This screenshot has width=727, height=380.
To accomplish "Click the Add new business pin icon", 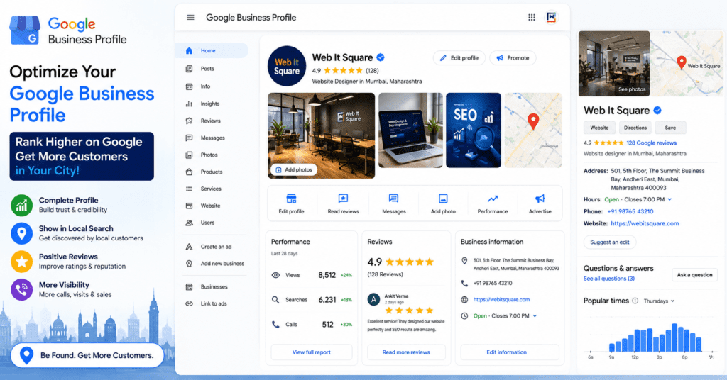I will (189, 263).
